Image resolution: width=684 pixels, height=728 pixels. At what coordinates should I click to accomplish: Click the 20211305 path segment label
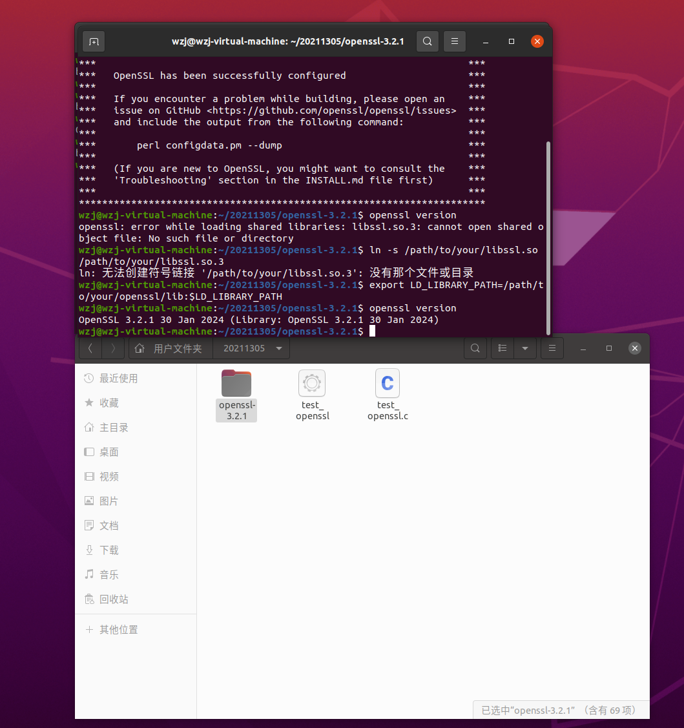tap(244, 348)
